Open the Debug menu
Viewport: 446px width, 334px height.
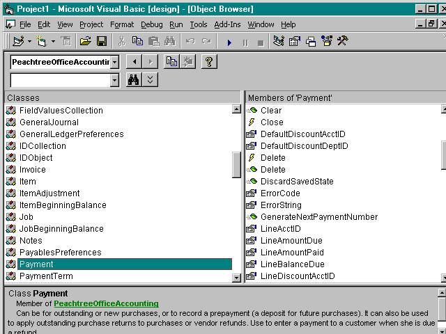(x=151, y=24)
